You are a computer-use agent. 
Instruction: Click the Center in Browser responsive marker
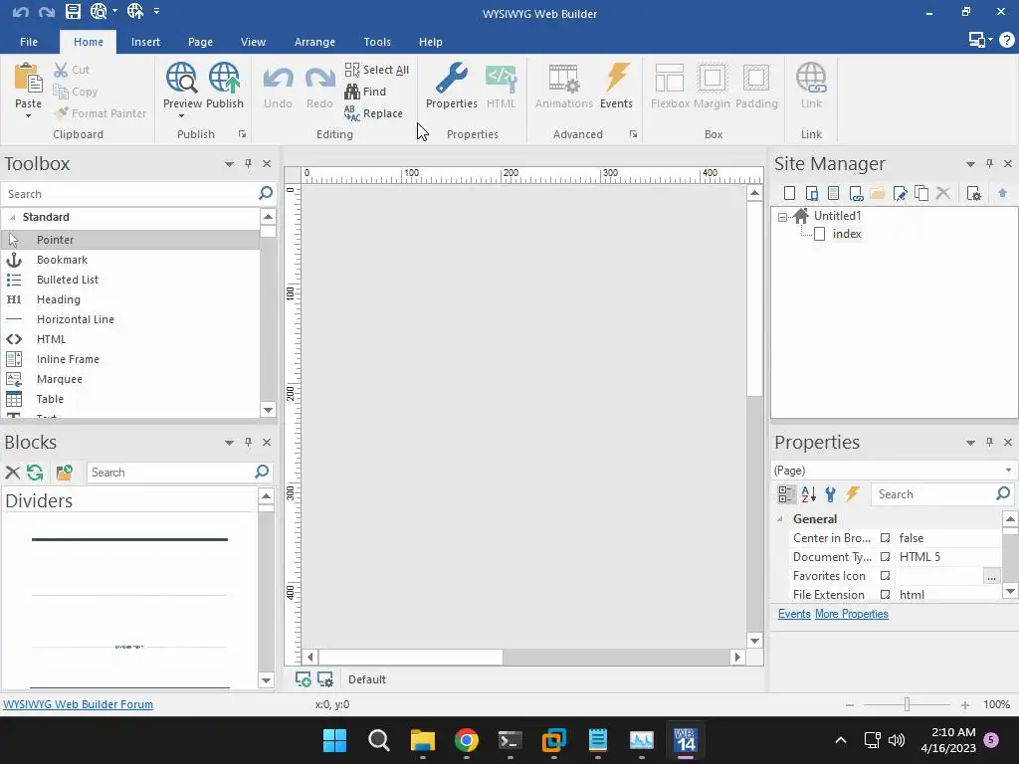885,538
